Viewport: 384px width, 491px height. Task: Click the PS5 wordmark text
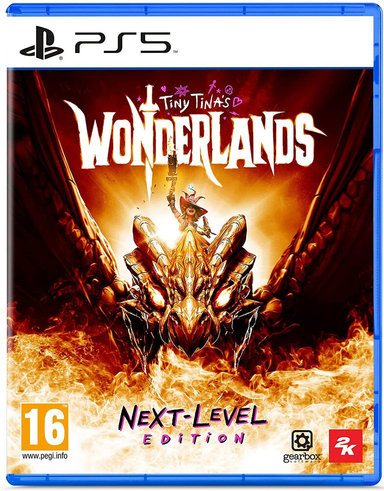[x=123, y=43]
